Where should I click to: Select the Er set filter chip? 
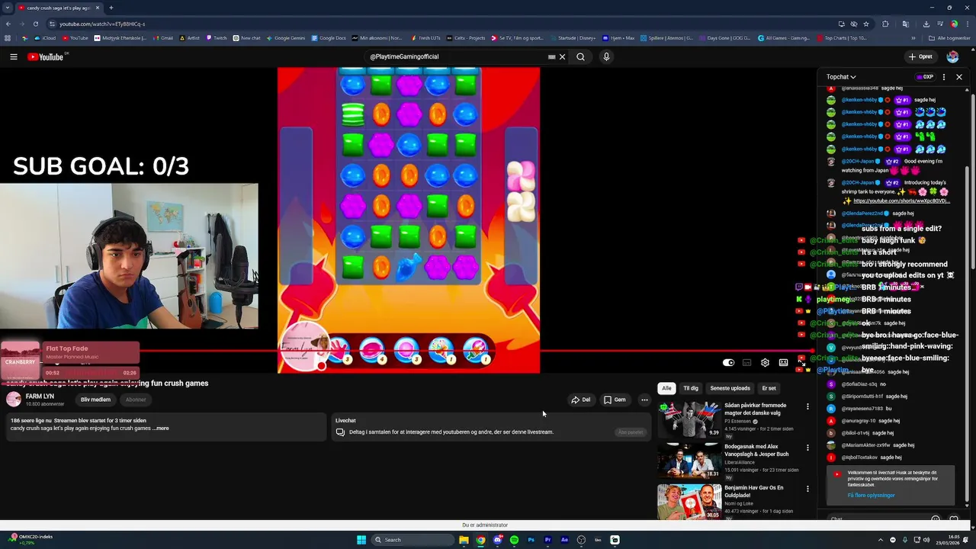769,388
